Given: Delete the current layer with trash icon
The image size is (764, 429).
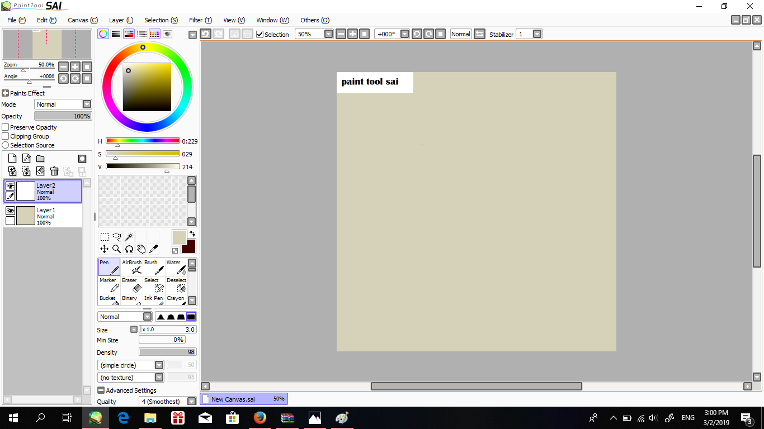Looking at the screenshot, I should pyautogui.click(x=54, y=171).
